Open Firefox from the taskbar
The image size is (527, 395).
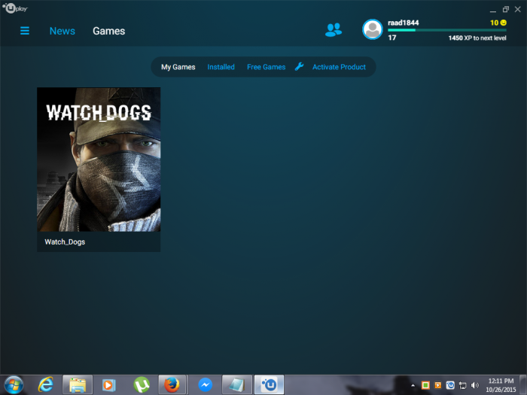[x=172, y=385]
